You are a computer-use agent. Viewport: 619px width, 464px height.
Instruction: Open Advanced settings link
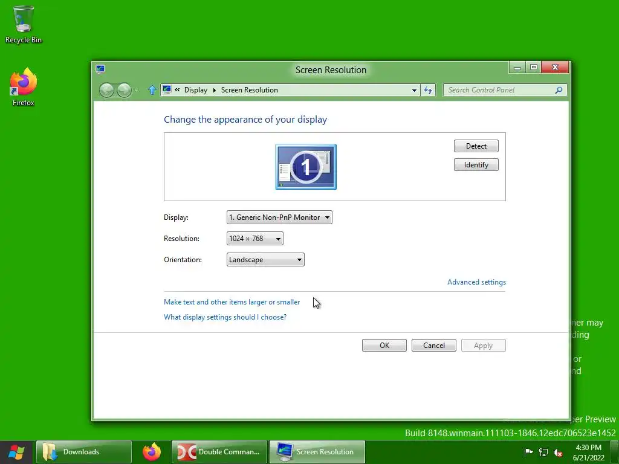point(476,282)
